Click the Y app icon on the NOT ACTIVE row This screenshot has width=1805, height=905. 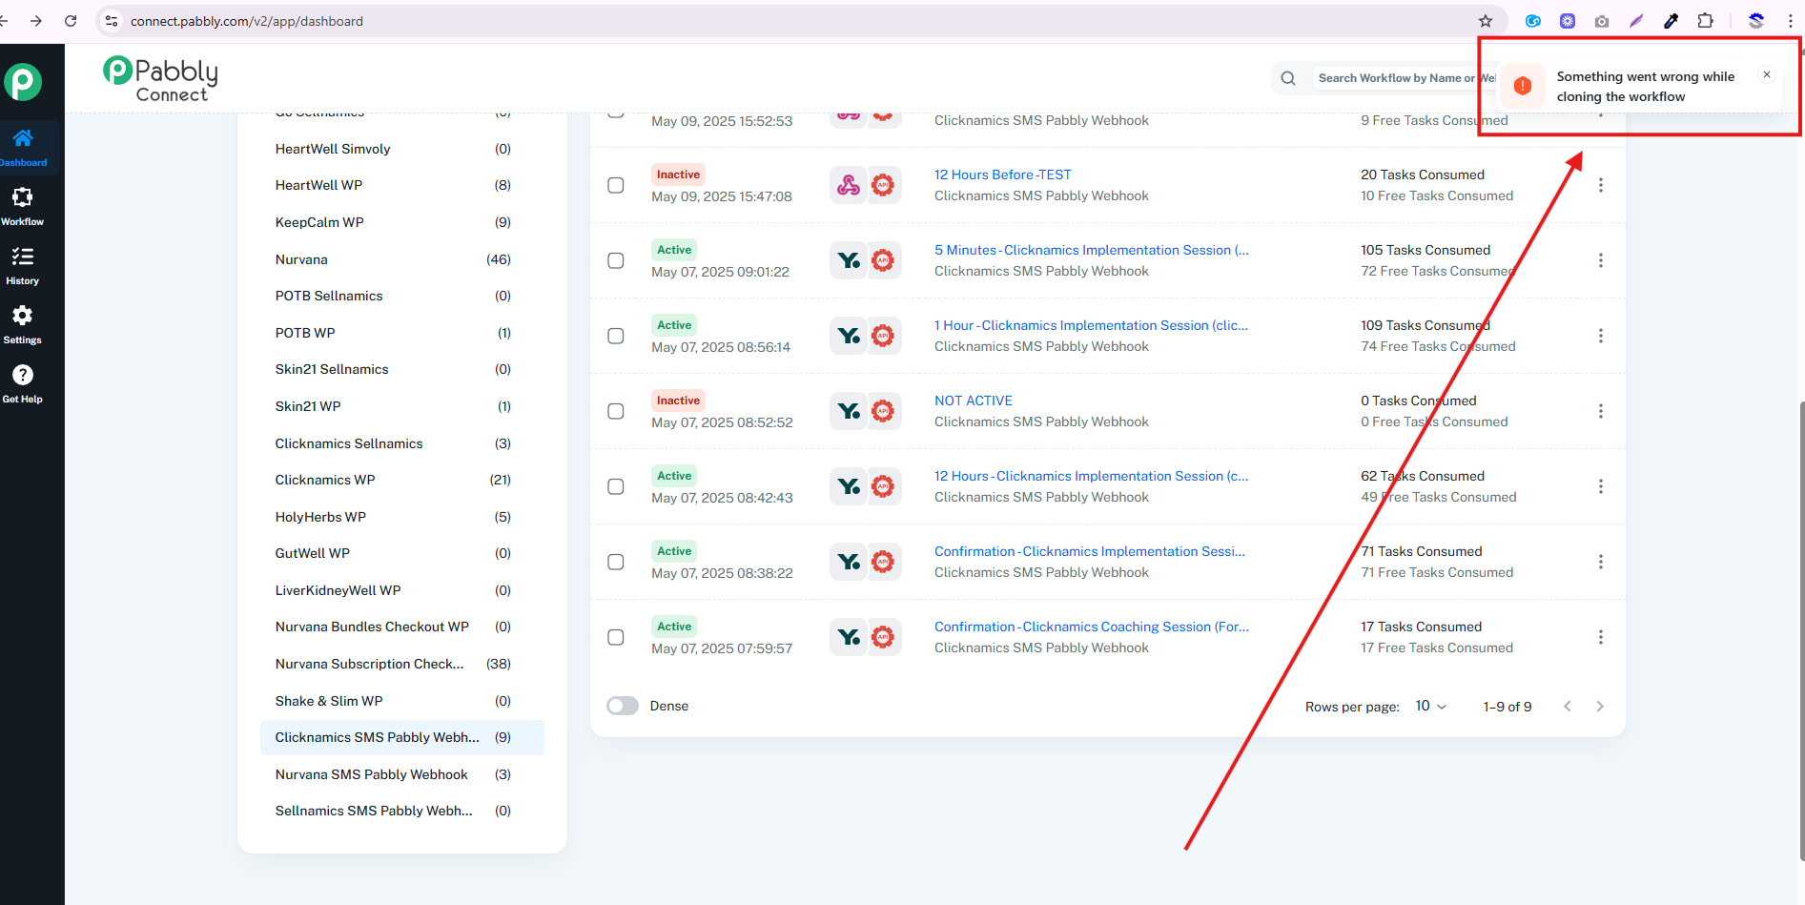click(849, 411)
